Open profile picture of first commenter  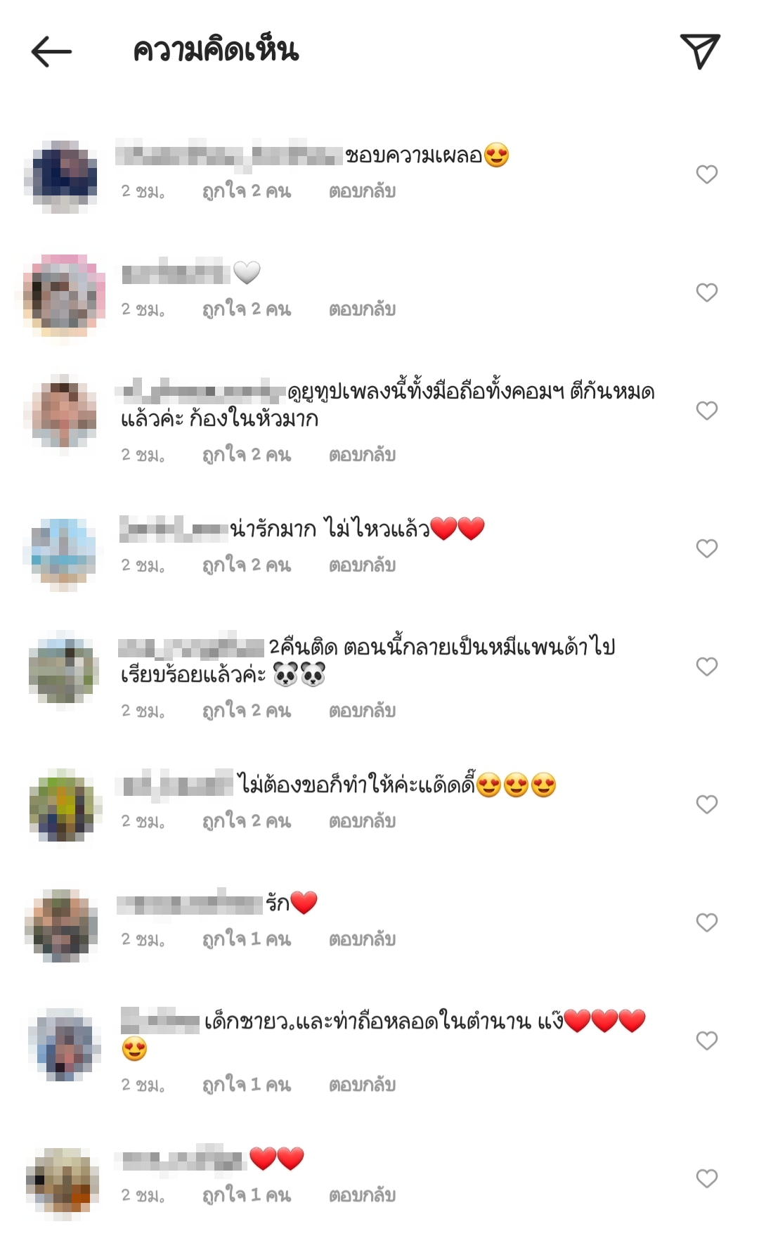pos(61,175)
